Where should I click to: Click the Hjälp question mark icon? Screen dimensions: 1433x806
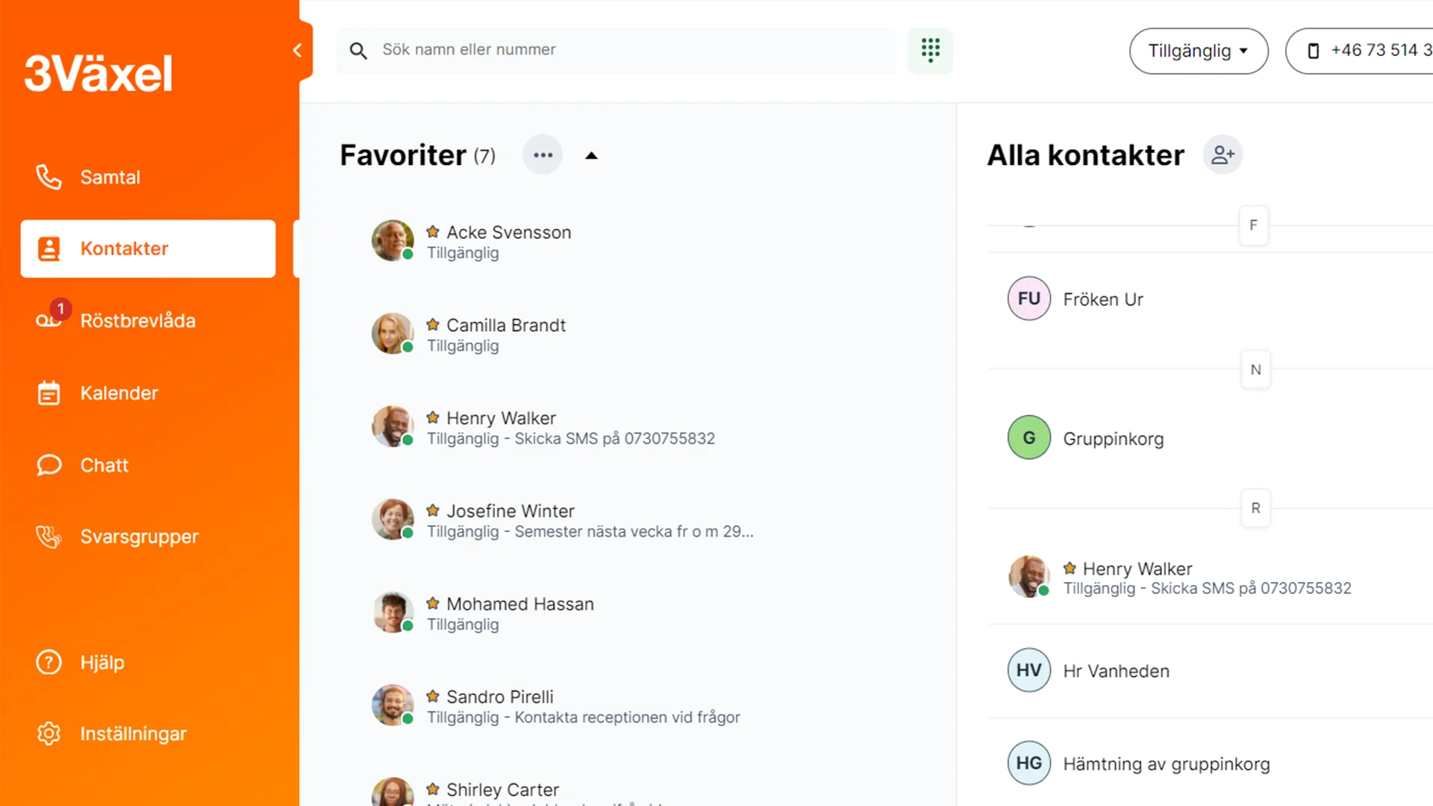pos(49,662)
